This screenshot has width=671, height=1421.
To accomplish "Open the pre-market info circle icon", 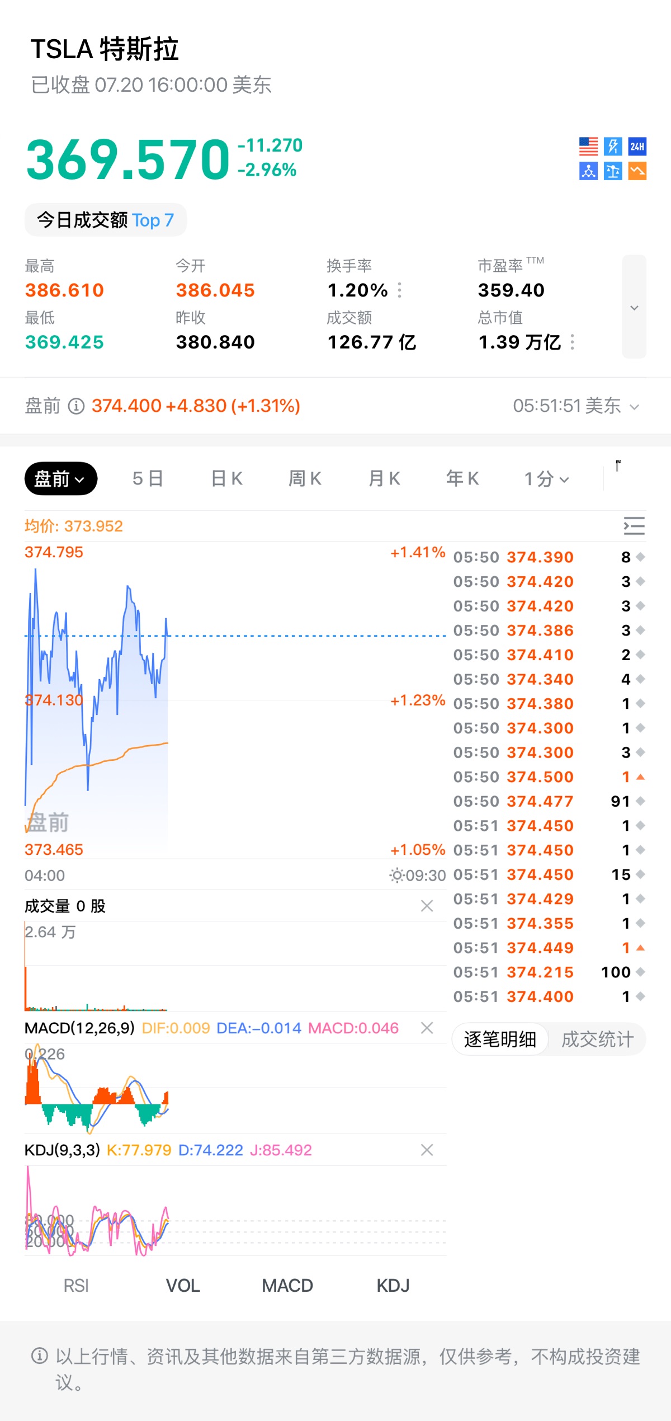I will [x=76, y=406].
